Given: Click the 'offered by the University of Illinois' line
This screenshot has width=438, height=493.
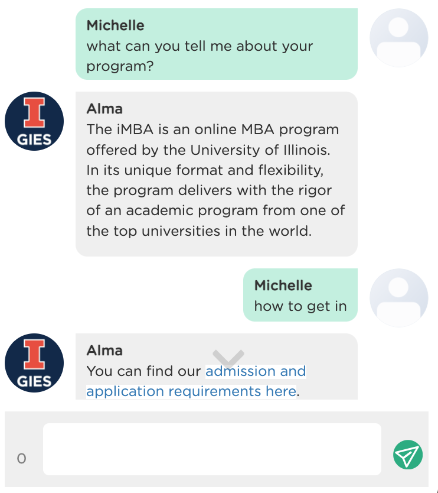Looking at the screenshot, I should (x=208, y=150).
